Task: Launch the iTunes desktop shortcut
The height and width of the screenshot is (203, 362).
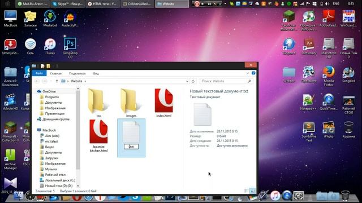Action: point(50,47)
